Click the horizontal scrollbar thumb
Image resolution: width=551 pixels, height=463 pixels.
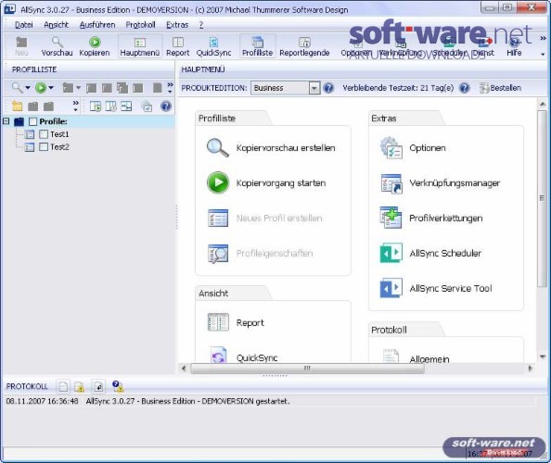307,369
